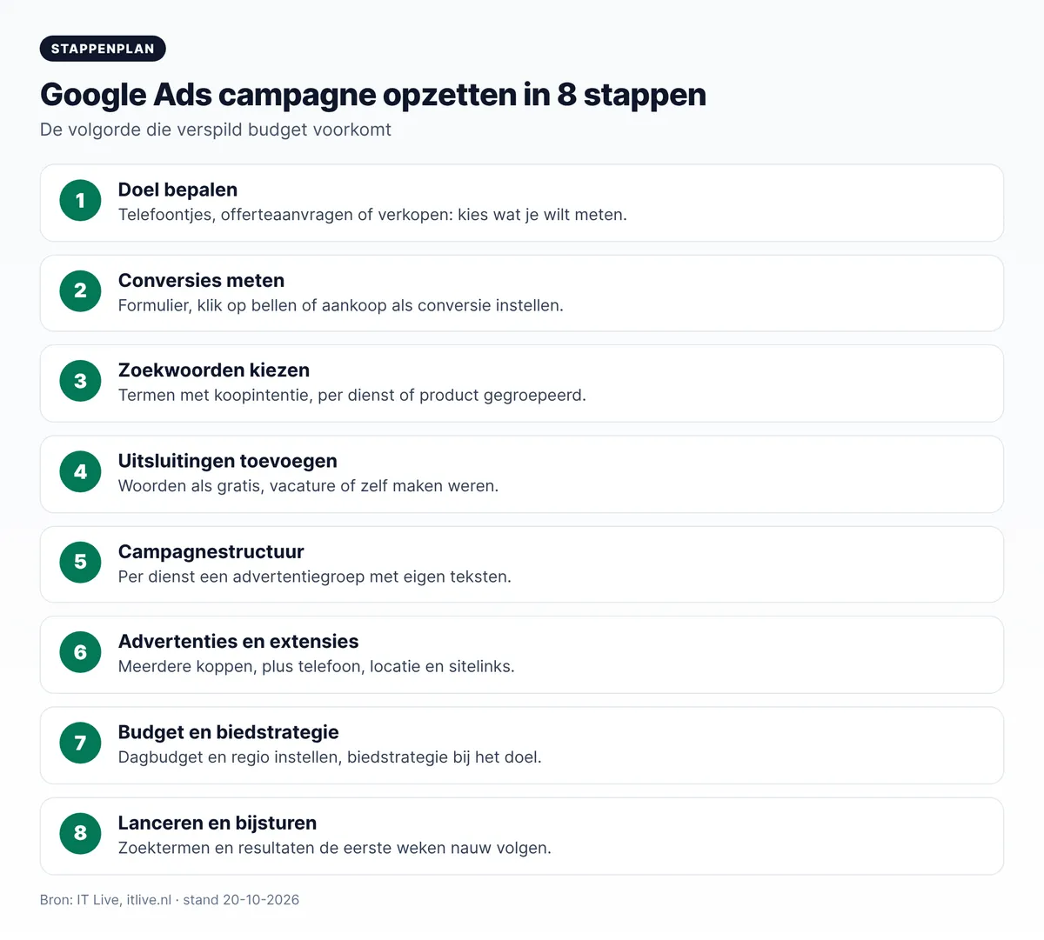Click the 'Google Ads campagne opzetten in 8 stappen' title
This screenshot has height=940, width=1044.
tap(373, 94)
